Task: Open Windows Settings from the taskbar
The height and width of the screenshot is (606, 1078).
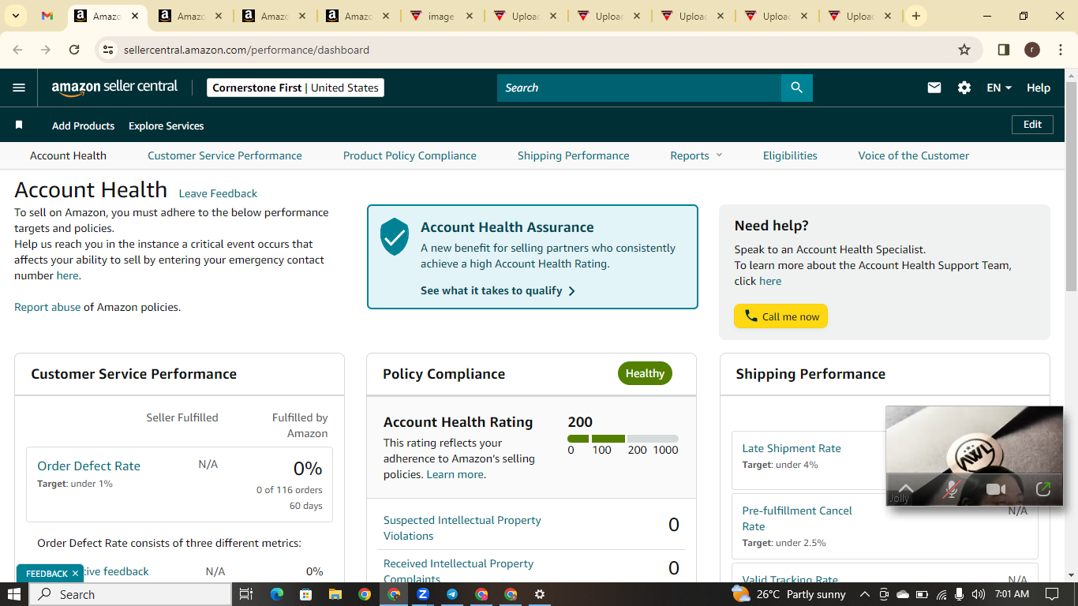Action: pos(540,594)
